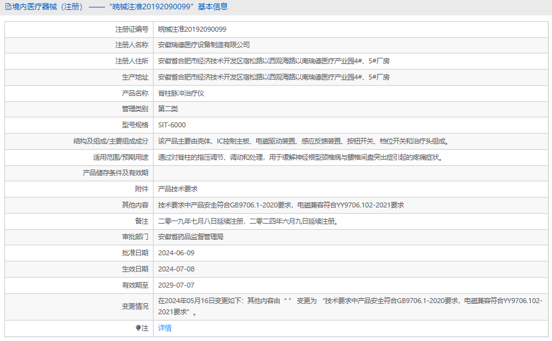Click the 产品名称 label

135,93
